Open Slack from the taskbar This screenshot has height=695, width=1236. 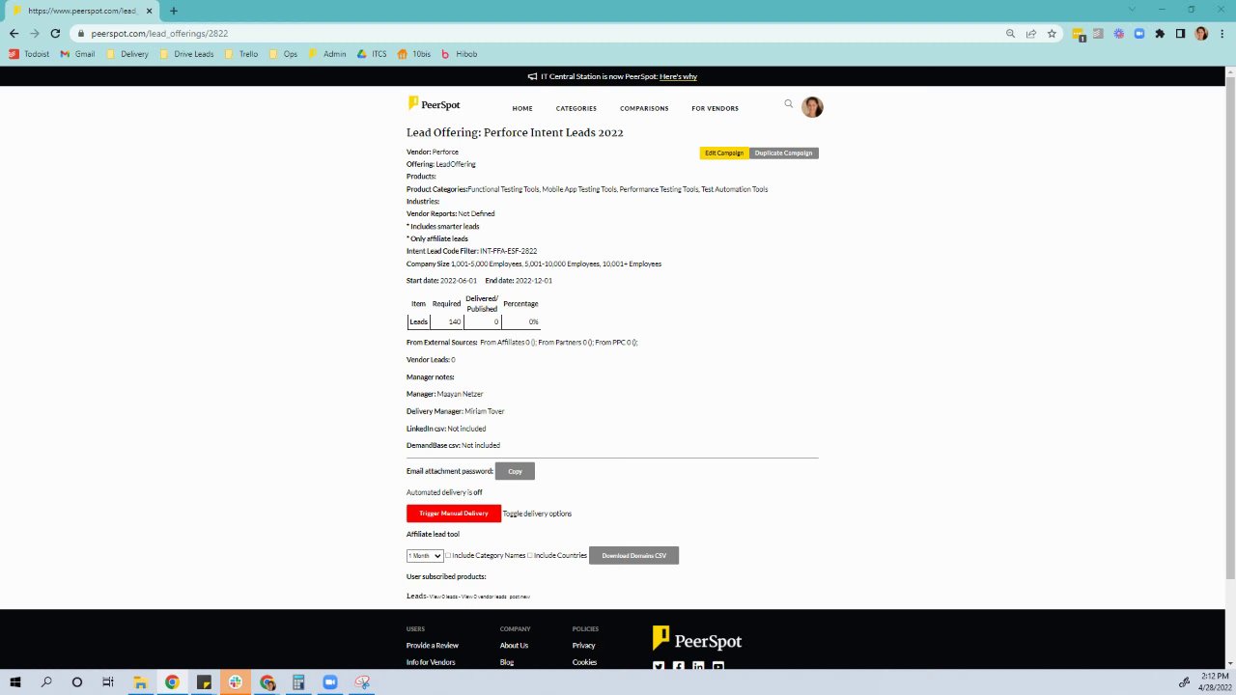tap(236, 682)
